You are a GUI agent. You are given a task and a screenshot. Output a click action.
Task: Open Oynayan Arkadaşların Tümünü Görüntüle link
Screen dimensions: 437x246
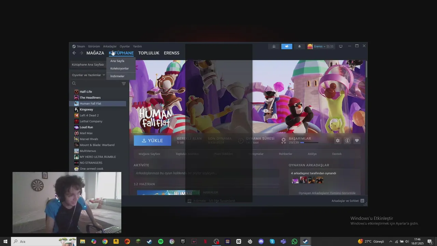[327, 193]
